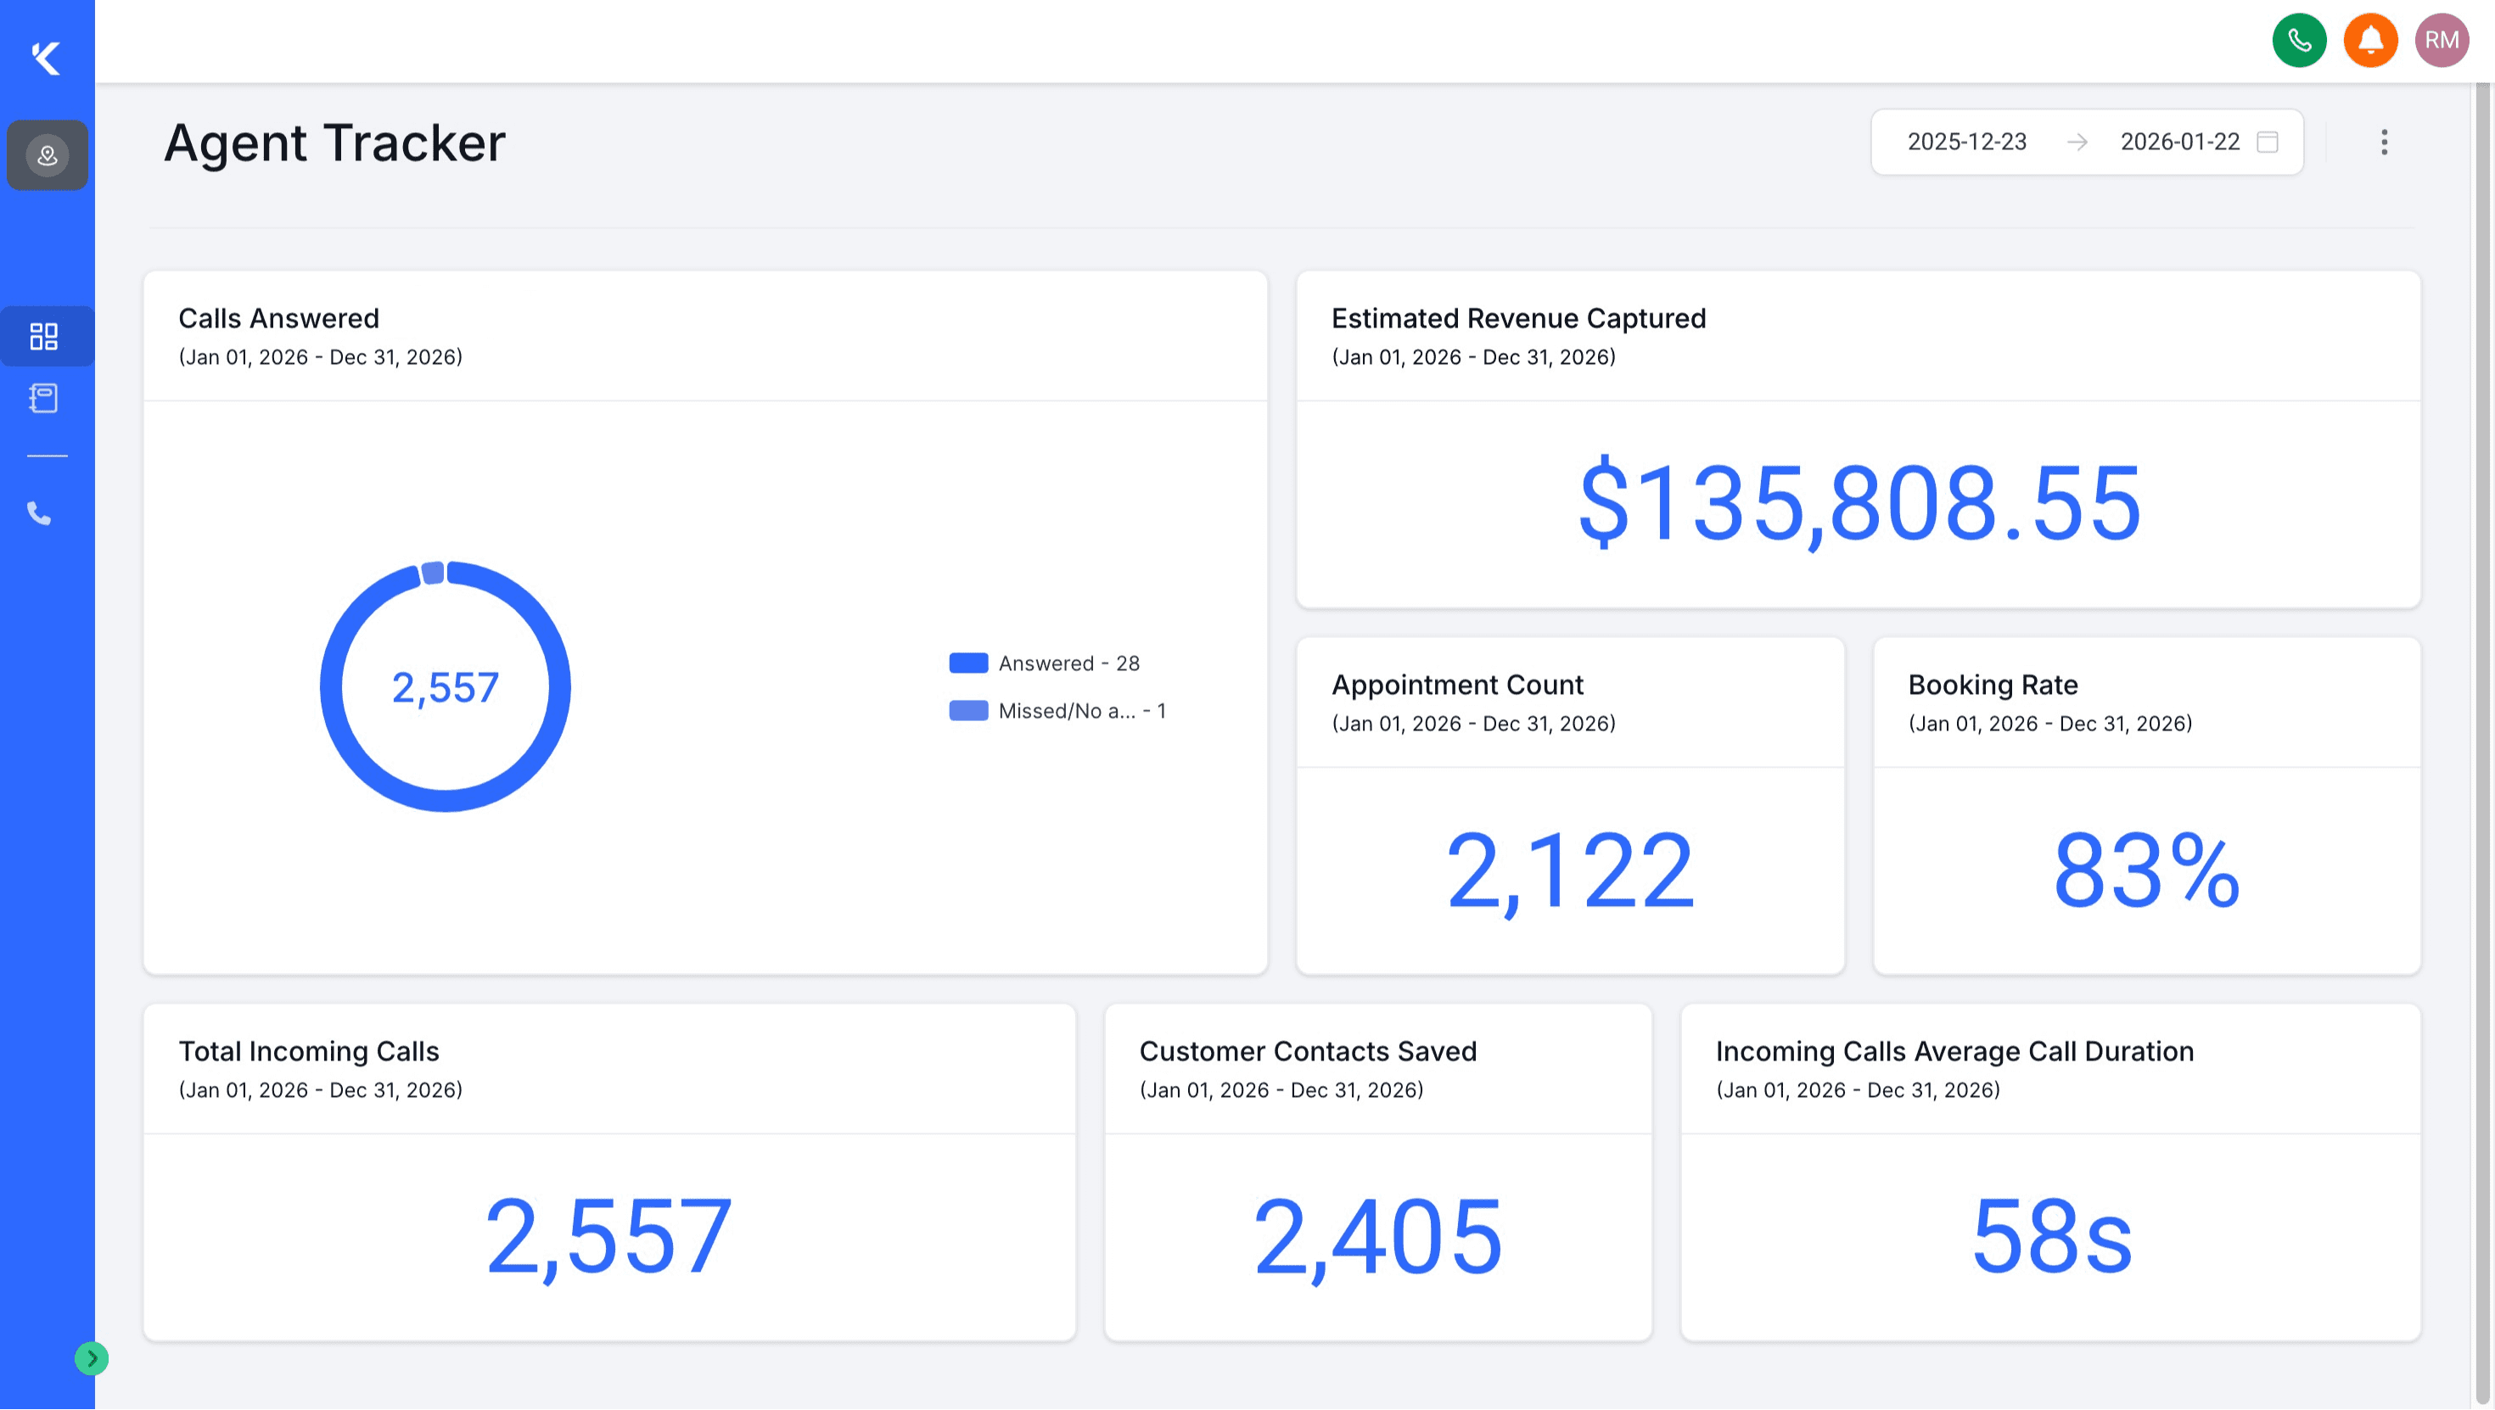Click the donut chart missed segment
Viewport: 2495px width, 1410px height.
[x=433, y=573]
